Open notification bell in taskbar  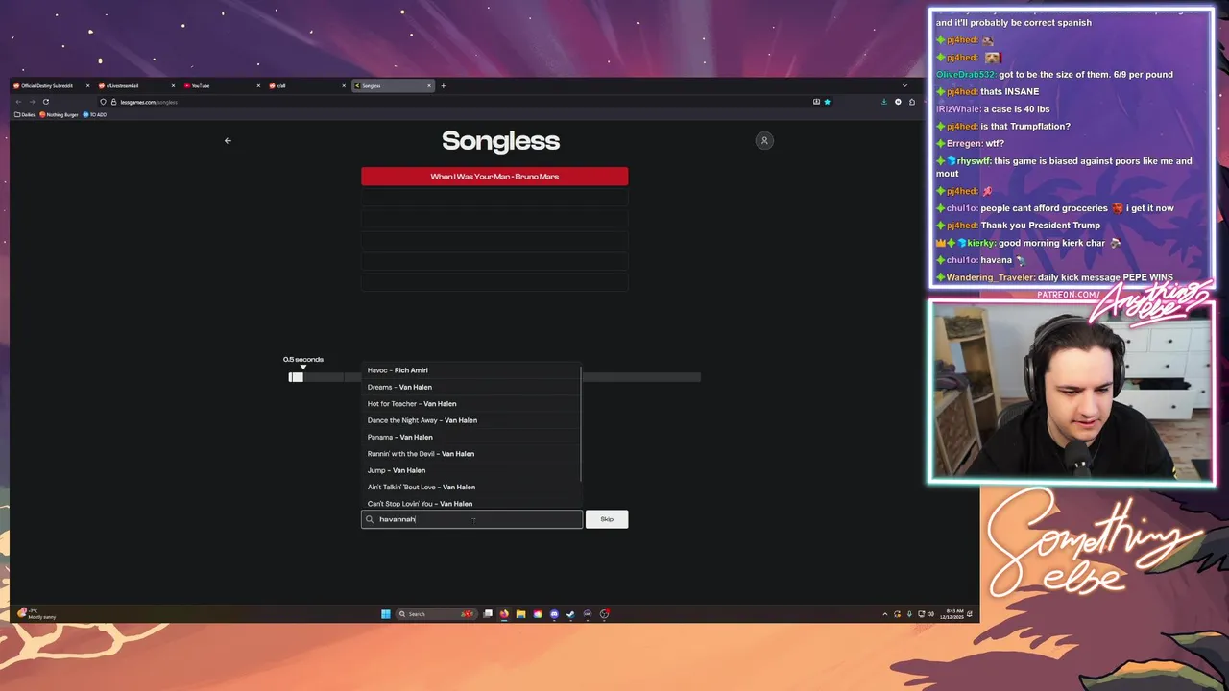click(x=970, y=614)
